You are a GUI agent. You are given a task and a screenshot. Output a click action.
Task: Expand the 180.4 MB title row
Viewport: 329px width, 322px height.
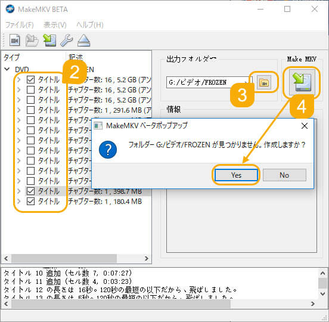click(x=19, y=202)
